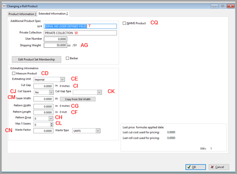This screenshot has height=174, width=237.
Task: Maximize the Changing a Roll Product window
Action: click(x=222, y=6)
